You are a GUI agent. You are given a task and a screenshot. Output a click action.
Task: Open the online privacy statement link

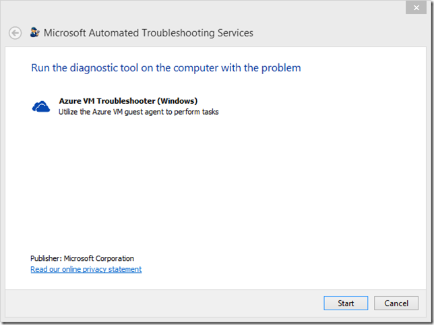pos(86,269)
